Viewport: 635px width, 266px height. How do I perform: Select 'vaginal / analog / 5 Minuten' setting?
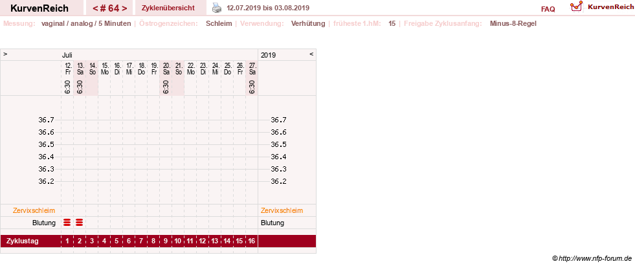pyautogui.click(x=86, y=23)
